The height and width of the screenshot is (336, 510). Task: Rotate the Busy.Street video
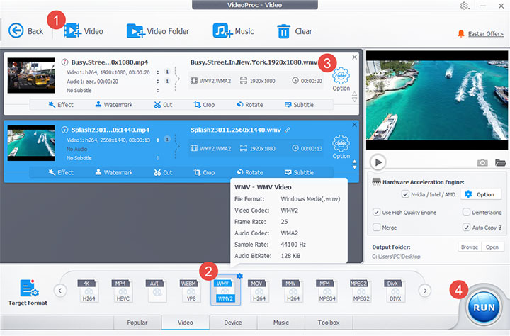(x=249, y=104)
